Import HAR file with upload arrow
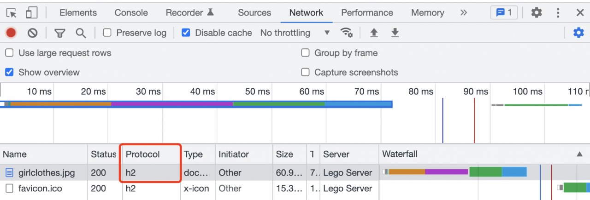The width and height of the screenshot is (590, 200). click(x=374, y=33)
